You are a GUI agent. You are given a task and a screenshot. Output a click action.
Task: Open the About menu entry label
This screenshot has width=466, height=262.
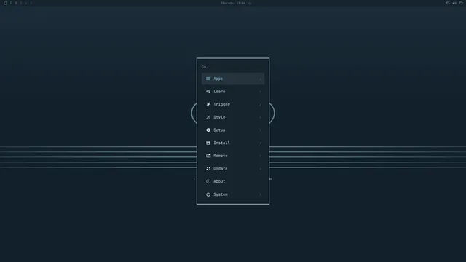[x=219, y=181]
